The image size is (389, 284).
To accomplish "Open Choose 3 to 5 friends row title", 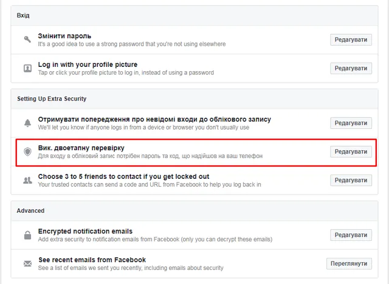I will coord(123,176).
